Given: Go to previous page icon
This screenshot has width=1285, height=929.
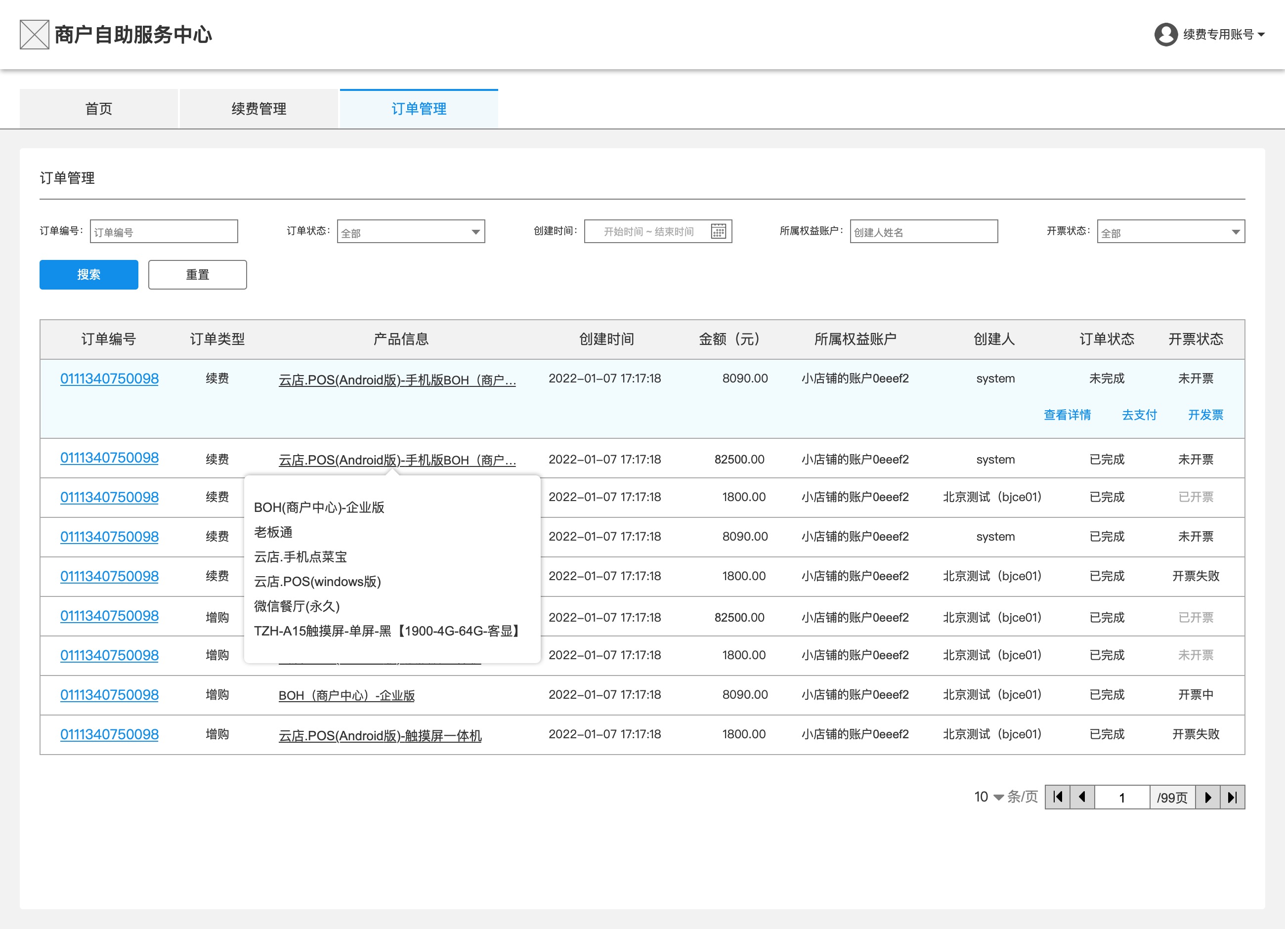Looking at the screenshot, I should point(1082,797).
